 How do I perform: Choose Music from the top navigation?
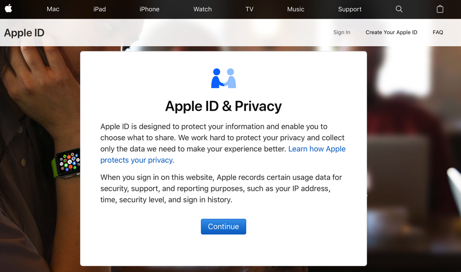coord(296,9)
